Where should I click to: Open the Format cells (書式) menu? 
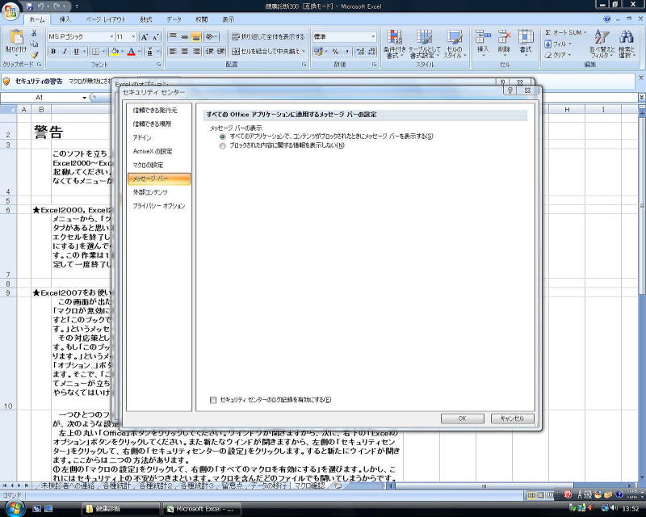pyautogui.click(x=526, y=44)
